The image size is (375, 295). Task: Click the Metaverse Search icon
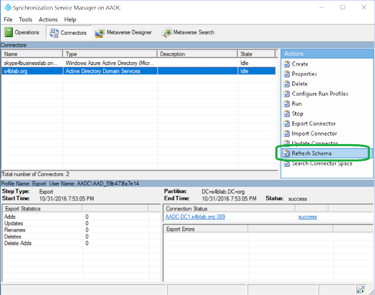click(x=166, y=32)
